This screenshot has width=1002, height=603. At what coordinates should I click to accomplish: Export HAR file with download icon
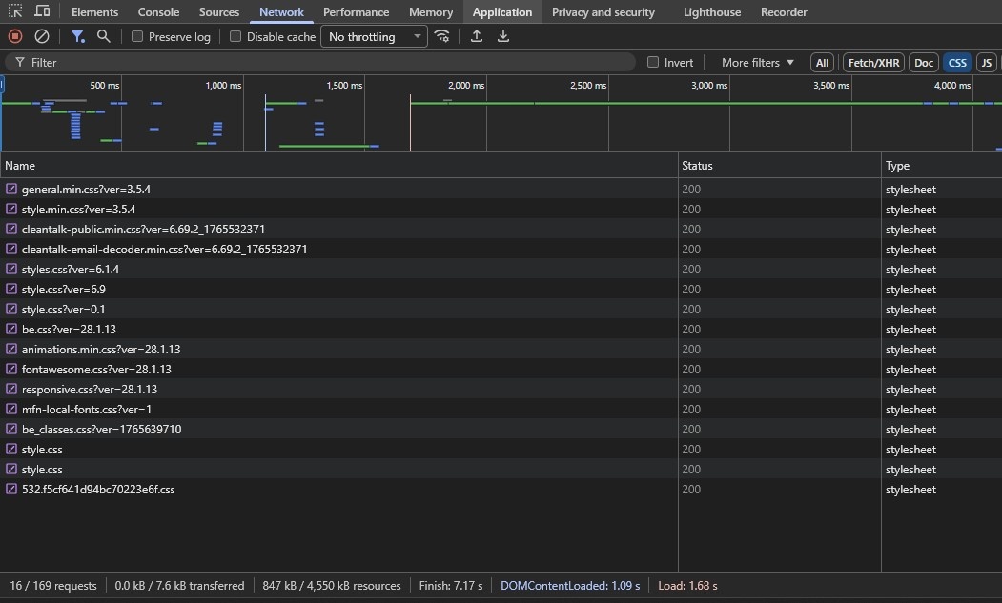click(x=503, y=36)
